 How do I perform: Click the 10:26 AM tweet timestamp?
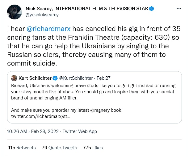coord(17,131)
